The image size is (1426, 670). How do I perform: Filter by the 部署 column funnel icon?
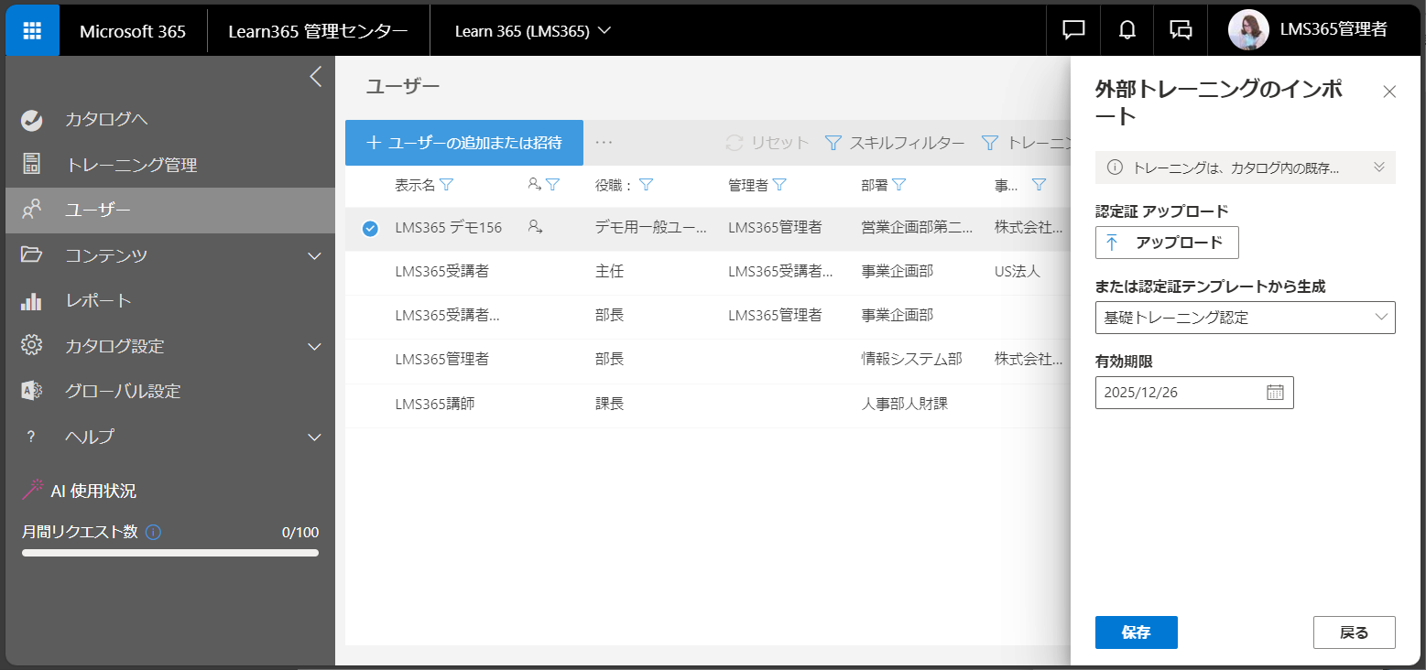[x=899, y=185]
